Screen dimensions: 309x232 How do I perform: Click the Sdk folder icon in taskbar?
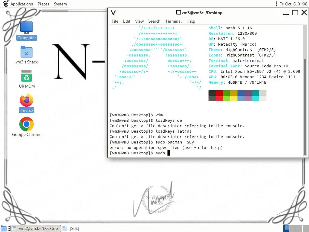(x=65, y=228)
